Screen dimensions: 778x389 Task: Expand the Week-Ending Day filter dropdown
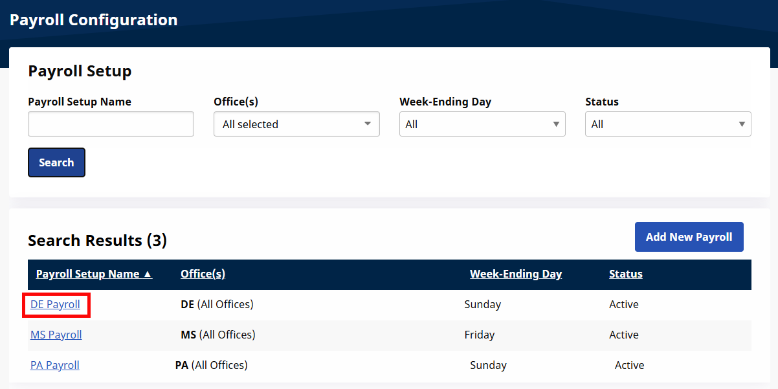click(482, 124)
